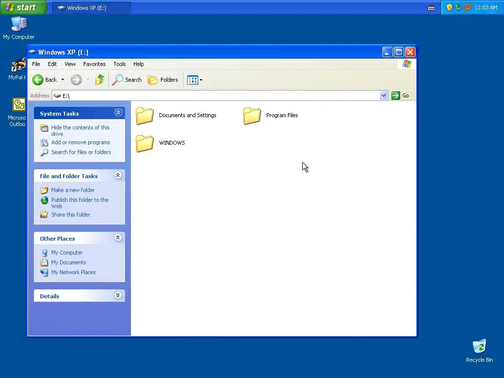Open the Tools menu

119,64
